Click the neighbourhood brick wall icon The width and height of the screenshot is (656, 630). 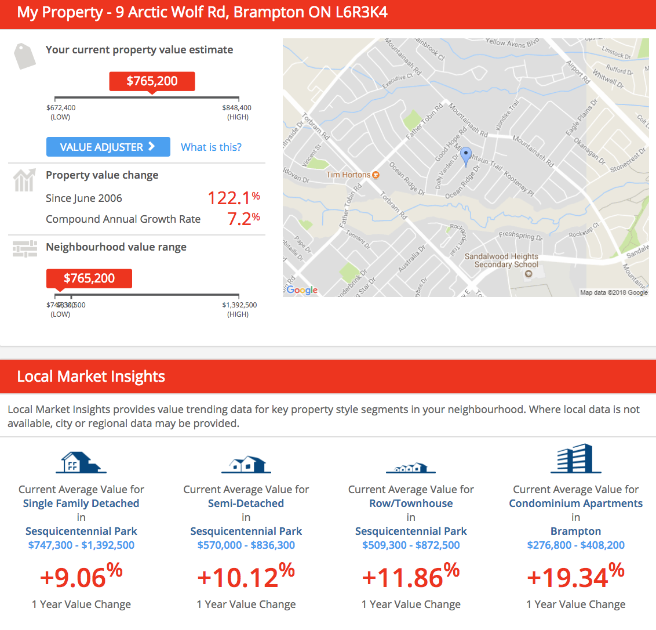tap(25, 249)
